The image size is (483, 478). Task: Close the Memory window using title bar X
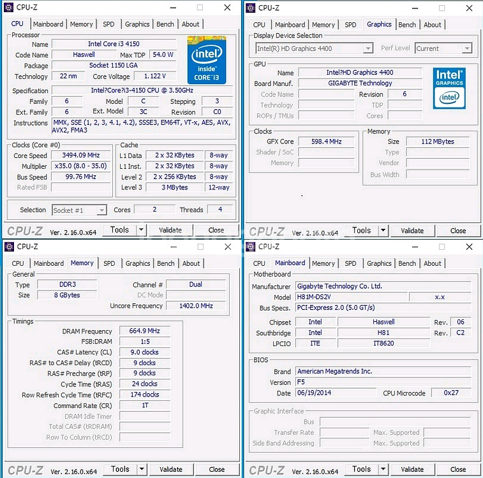click(228, 247)
